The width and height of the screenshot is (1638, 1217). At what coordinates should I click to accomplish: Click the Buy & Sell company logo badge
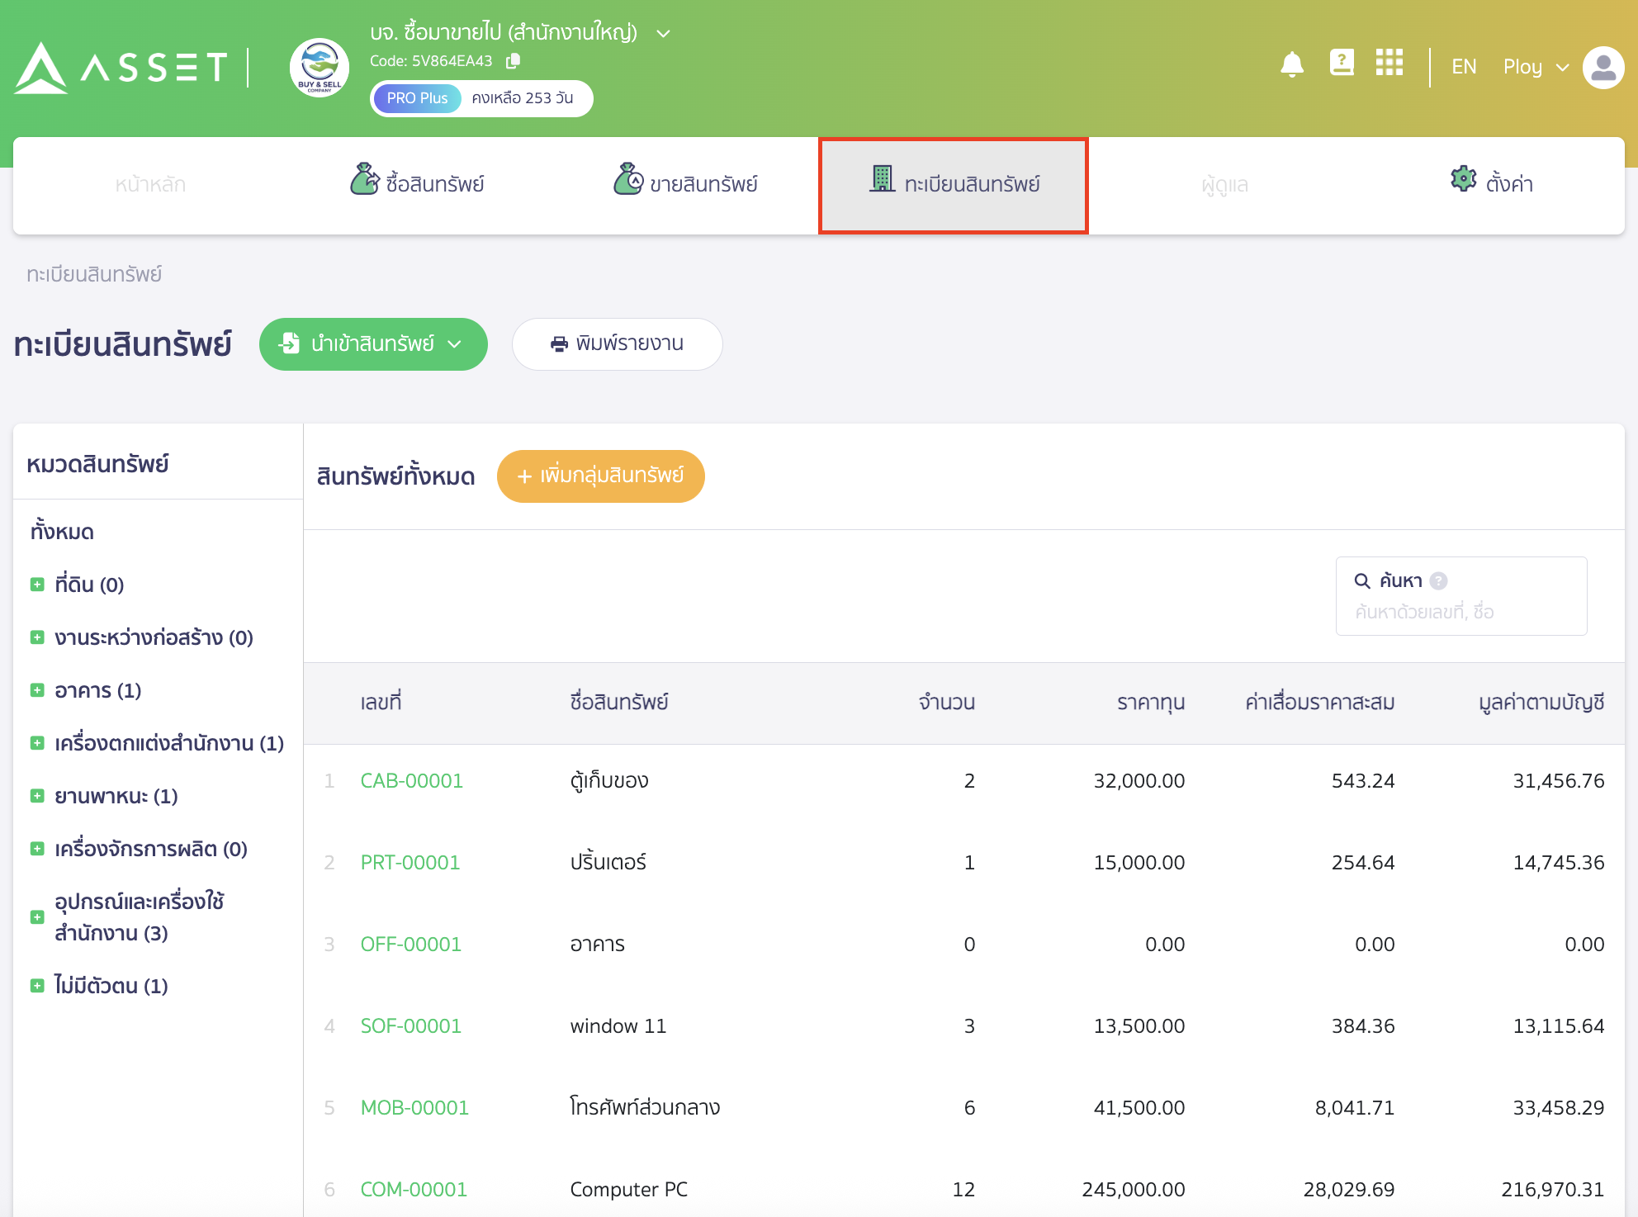pyautogui.click(x=319, y=69)
